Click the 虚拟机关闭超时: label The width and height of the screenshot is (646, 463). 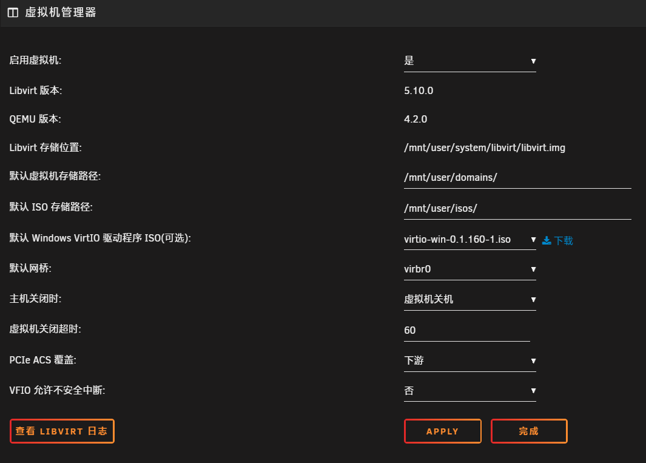[45, 329]
